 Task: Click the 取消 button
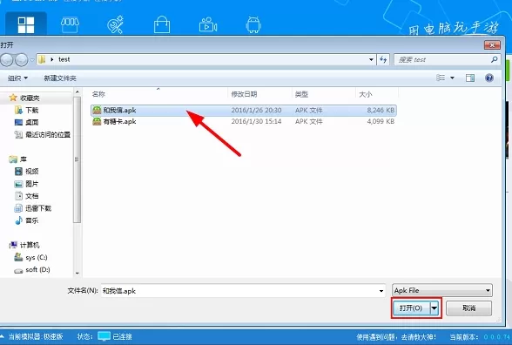(x=468, y=308)
